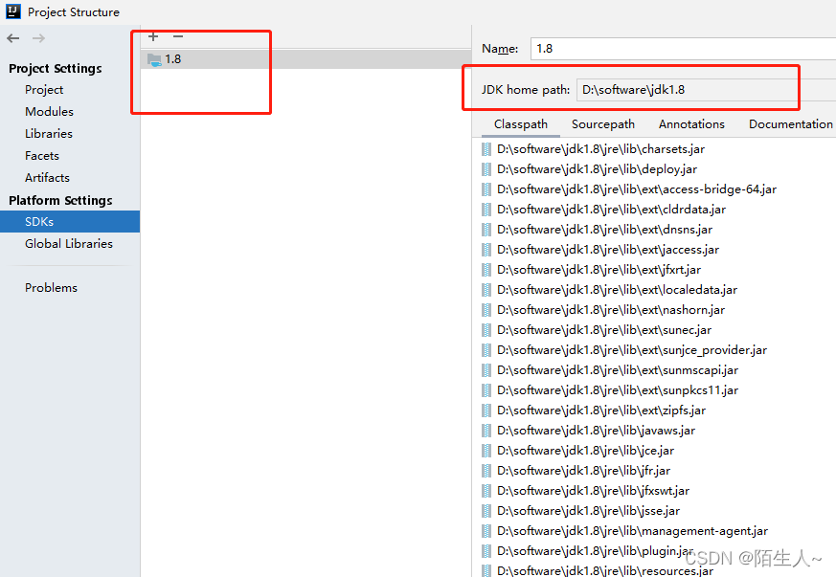
Task: Open Facets settings page
Action: (x=42, y=156)
